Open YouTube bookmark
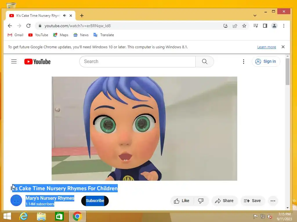Screen dimensions: 297x222 (38, 35)
